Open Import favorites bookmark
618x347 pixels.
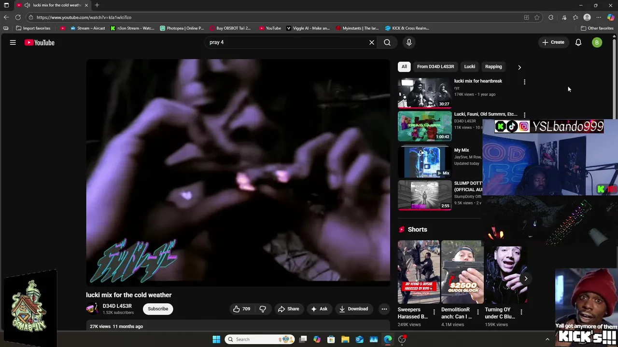[33, 28]
